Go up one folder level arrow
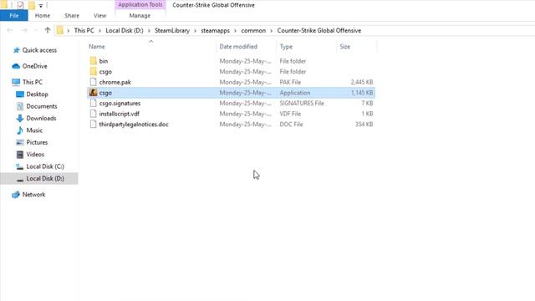 click(48, 30)
